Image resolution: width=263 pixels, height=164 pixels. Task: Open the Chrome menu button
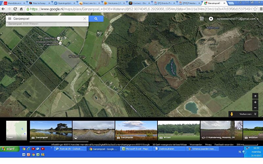(261, 9)
